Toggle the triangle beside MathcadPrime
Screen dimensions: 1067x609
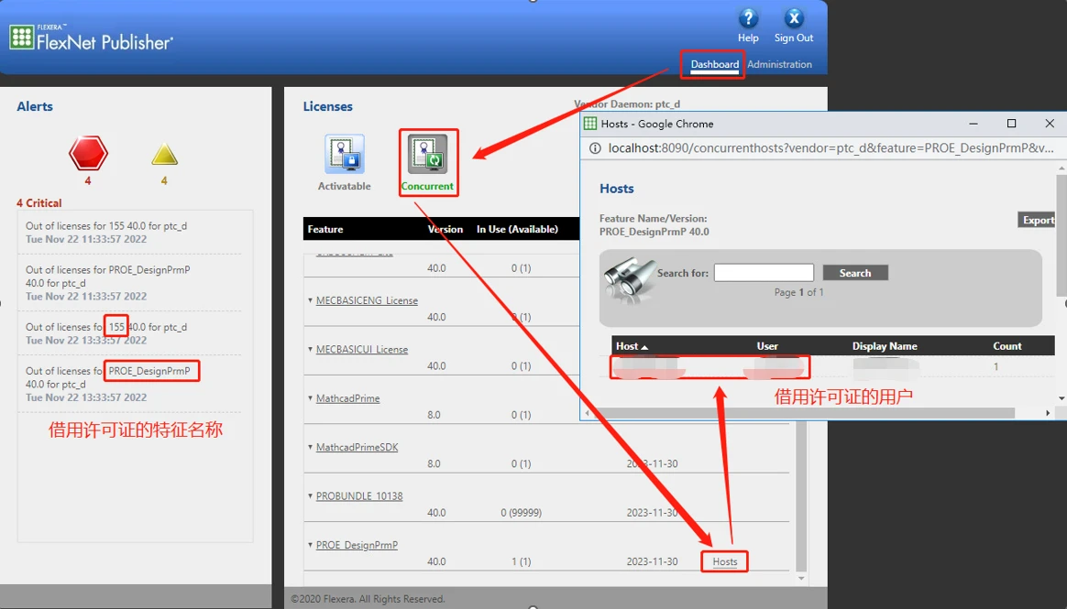click(311, 398)
